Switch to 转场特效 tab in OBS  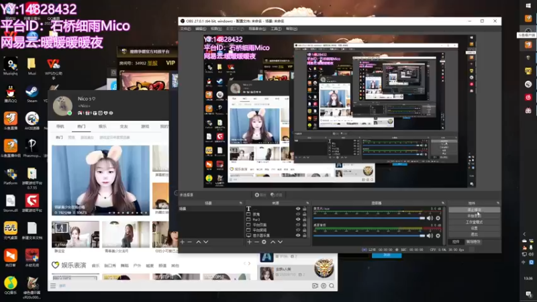pyautogui.click(x=473, y=242)
